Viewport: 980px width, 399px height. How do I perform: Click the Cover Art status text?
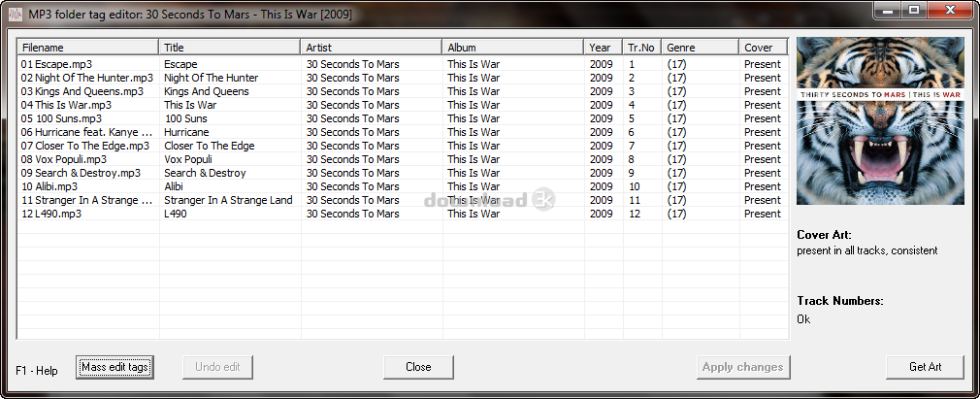866,250
